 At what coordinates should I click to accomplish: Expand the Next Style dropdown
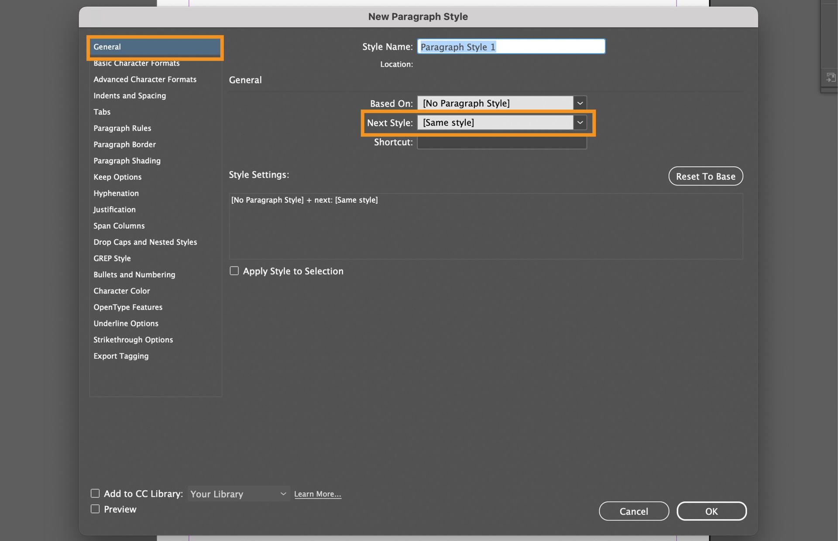point(580,123)
